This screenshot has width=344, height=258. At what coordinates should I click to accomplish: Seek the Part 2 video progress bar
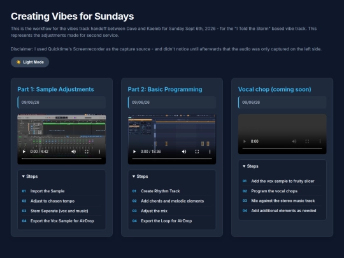pos(172,159)
